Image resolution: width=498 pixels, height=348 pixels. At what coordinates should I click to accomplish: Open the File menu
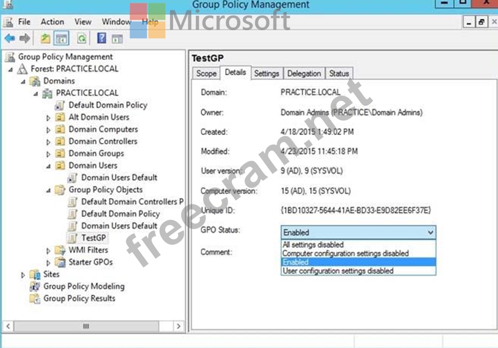24,22
